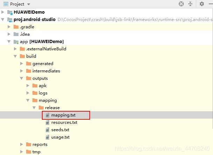213x155 pixels.
Task: Collapse the build folder arrow
Action: (x=15, y=56)
